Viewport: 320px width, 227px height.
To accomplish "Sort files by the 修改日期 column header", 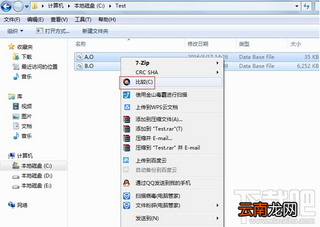I will [198, 44].
